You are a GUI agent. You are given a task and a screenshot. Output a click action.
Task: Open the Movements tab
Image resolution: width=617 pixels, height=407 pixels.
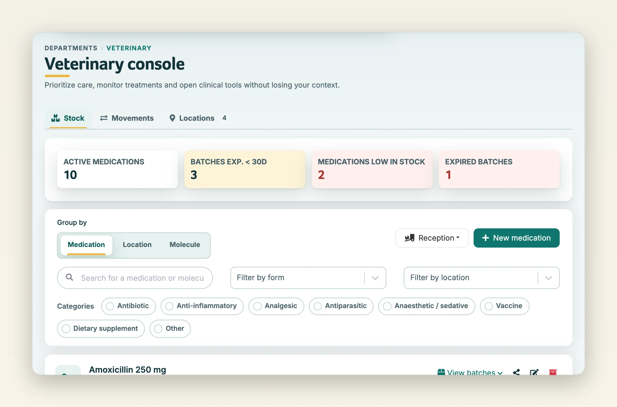coord(127,118)
